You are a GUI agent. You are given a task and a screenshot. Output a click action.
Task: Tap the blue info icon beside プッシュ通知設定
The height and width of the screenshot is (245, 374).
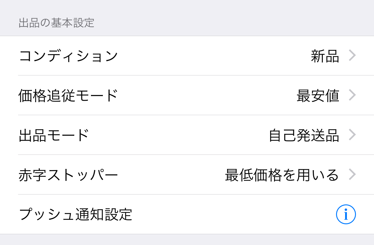(x=346, y=214)
